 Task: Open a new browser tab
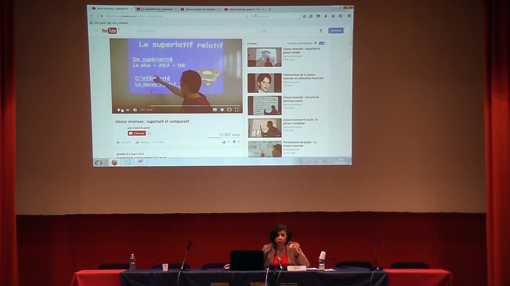tap(270, 9)
